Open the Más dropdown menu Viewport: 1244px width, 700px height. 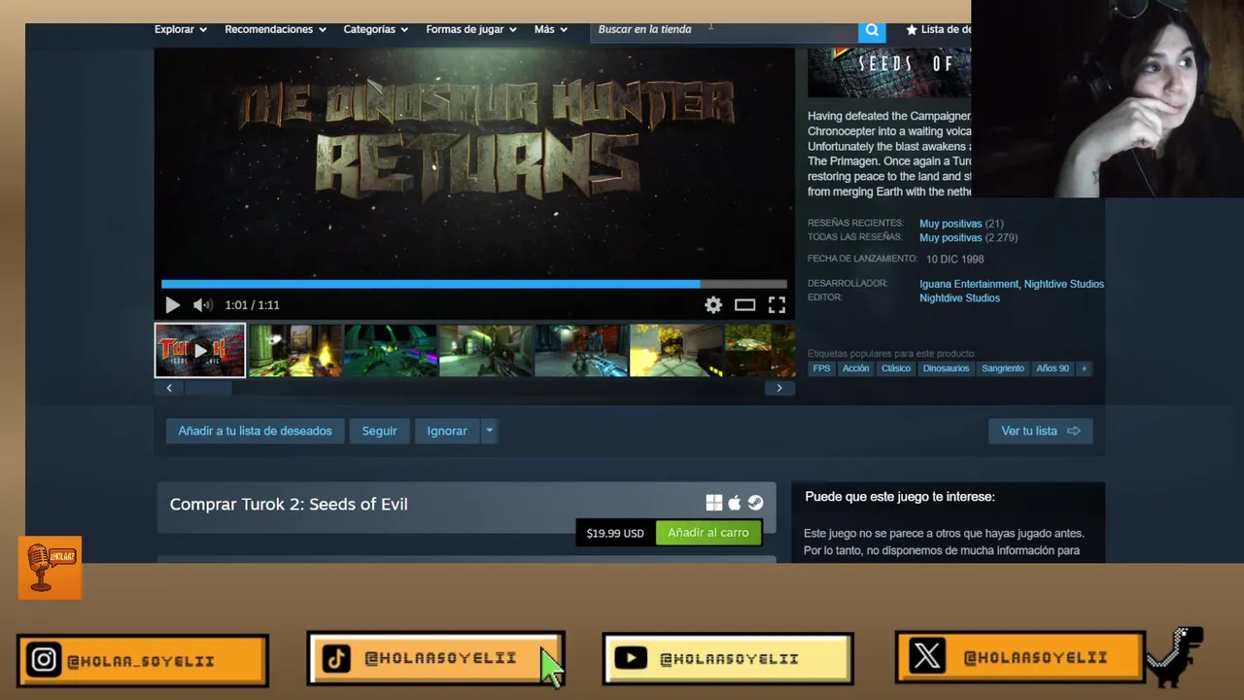pos(551,29)
